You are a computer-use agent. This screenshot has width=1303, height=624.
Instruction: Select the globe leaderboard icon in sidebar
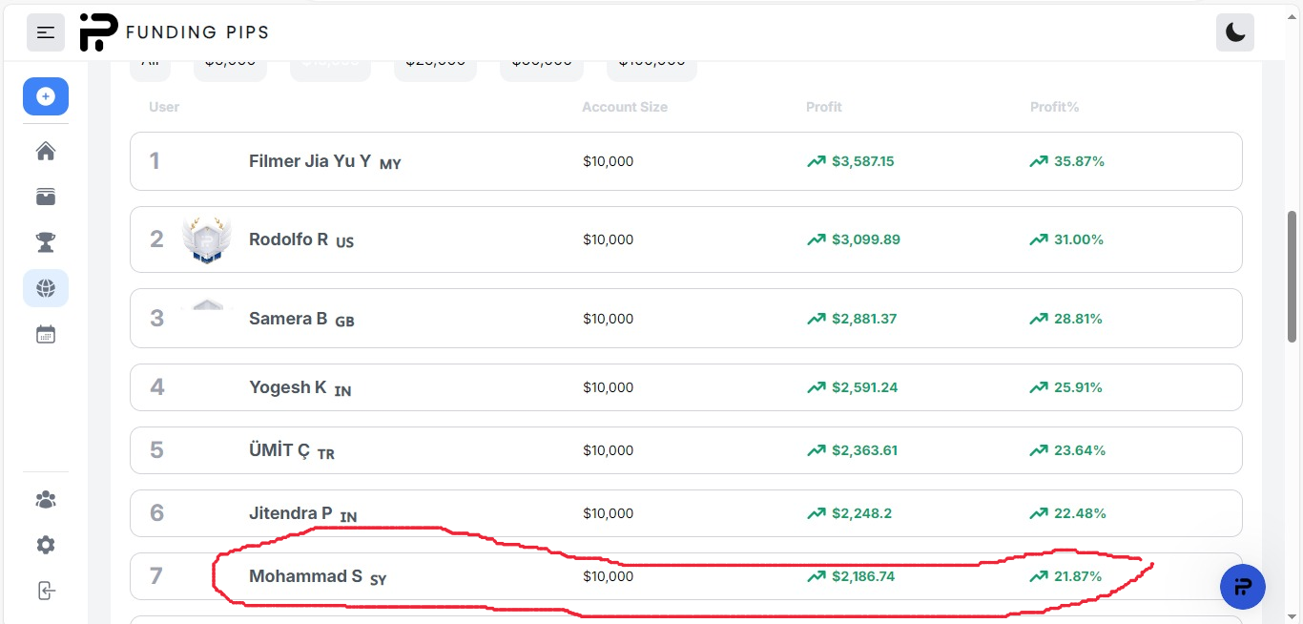46,288
